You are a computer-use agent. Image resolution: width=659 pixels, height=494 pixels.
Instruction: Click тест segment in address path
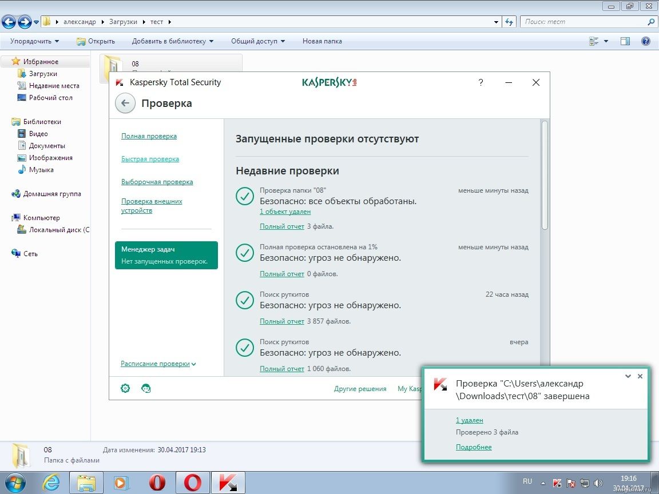click(x=156, y=22)
